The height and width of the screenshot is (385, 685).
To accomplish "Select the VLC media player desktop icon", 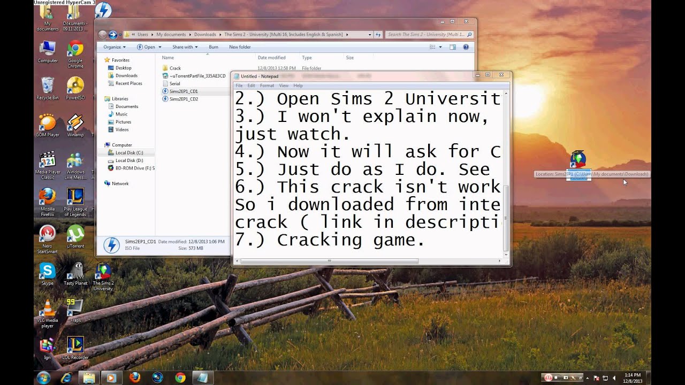I will click(48, 314).
